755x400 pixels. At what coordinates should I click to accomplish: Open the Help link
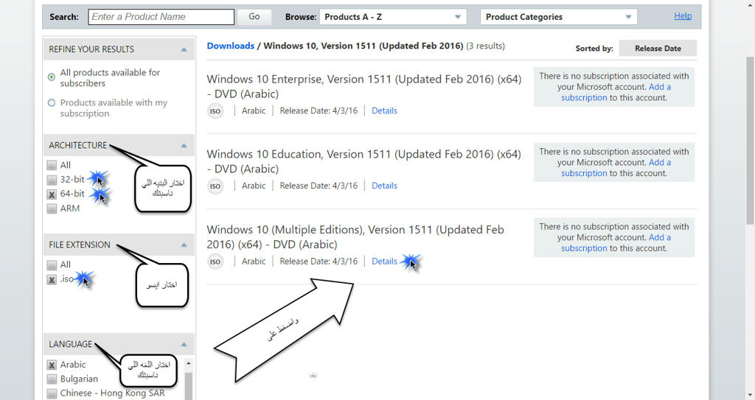click(x=683, y=16)
